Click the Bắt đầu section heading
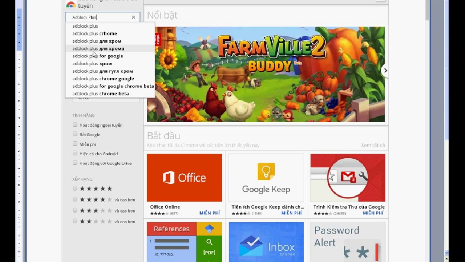Viewport: 465px width, 262px height. click(x=163, y=136)
